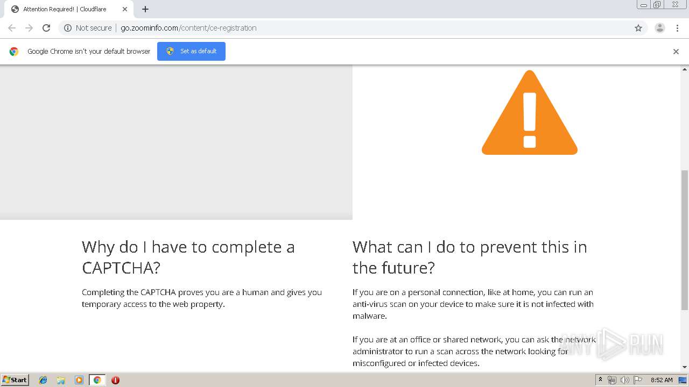Click the orange warning triangle image
The image size is (689, 387).
pos(530,113)
